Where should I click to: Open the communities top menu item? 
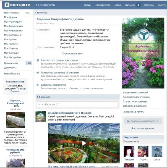[103, 5]
